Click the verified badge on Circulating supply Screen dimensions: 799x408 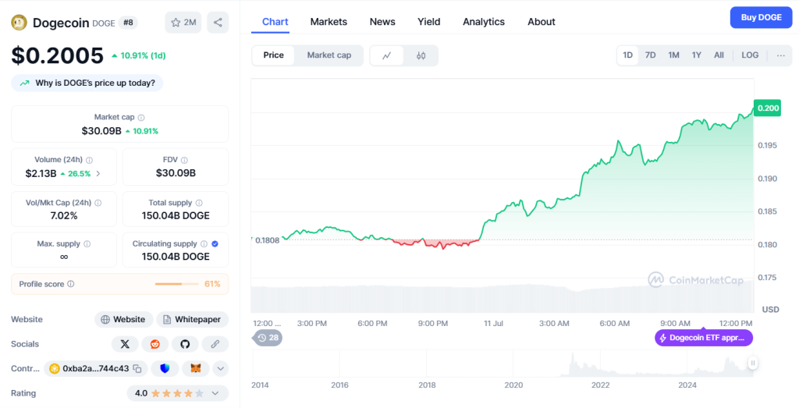(215, 244)
